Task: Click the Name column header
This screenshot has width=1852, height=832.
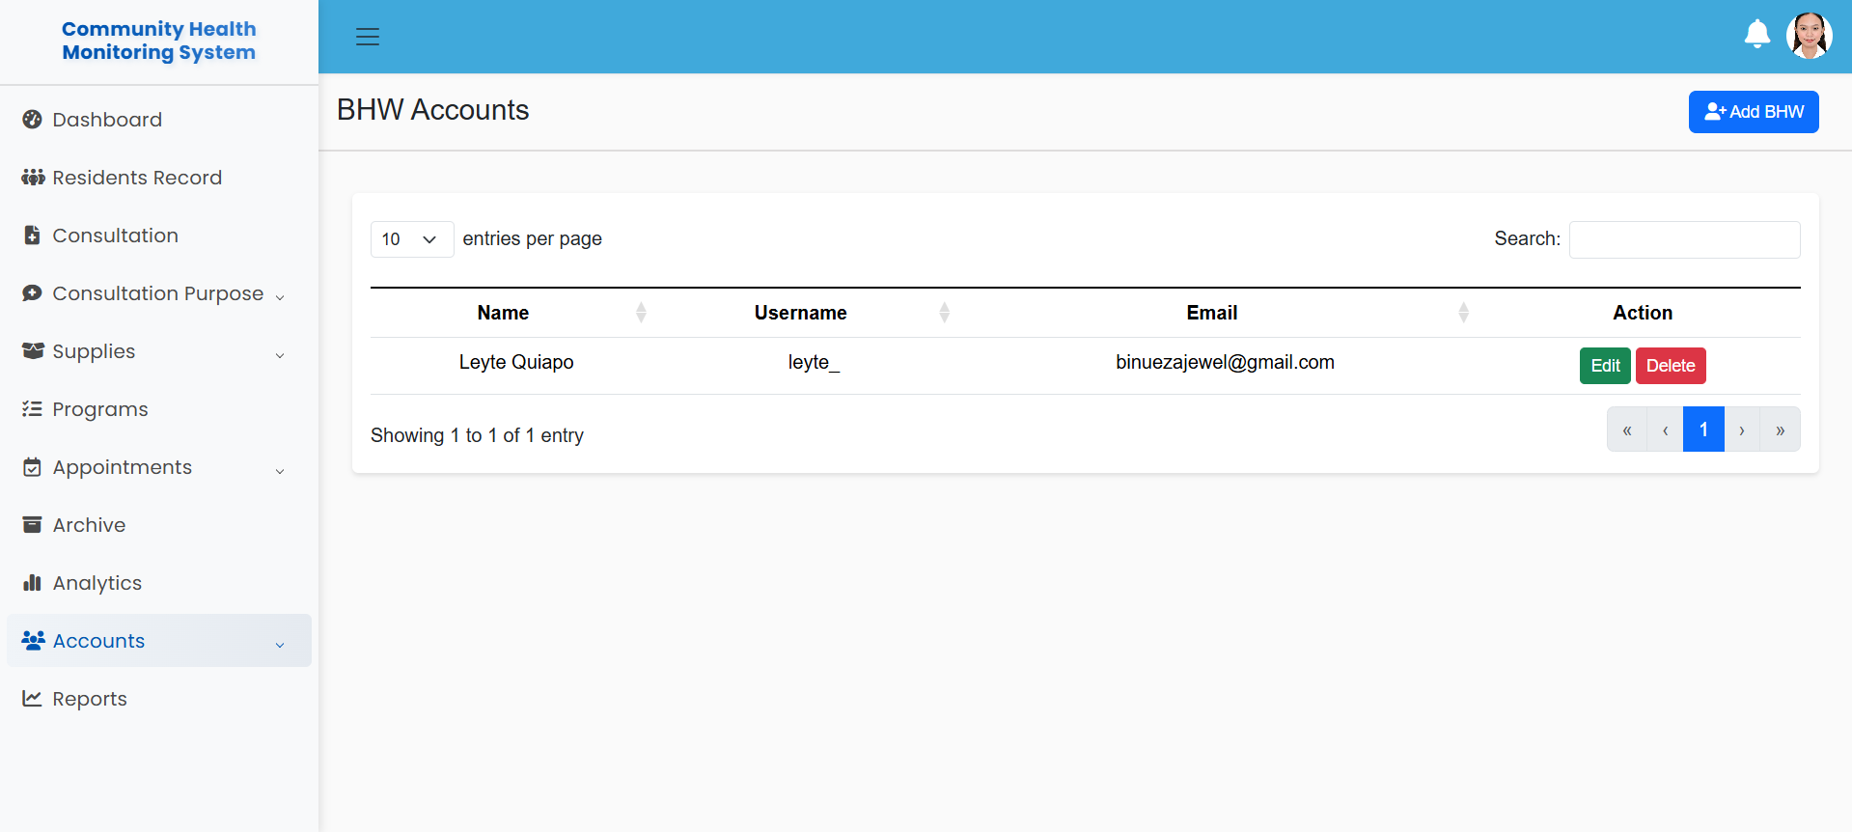Action: pyautogui.click(x=503, y=313)
